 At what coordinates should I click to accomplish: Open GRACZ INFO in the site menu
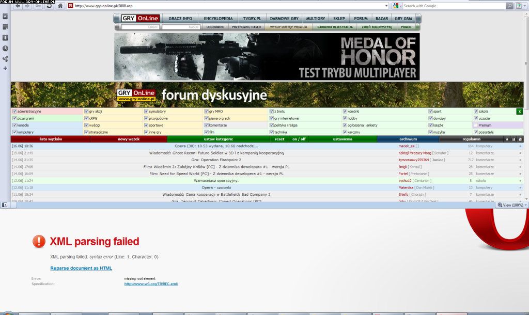click(x=180, y=19)
